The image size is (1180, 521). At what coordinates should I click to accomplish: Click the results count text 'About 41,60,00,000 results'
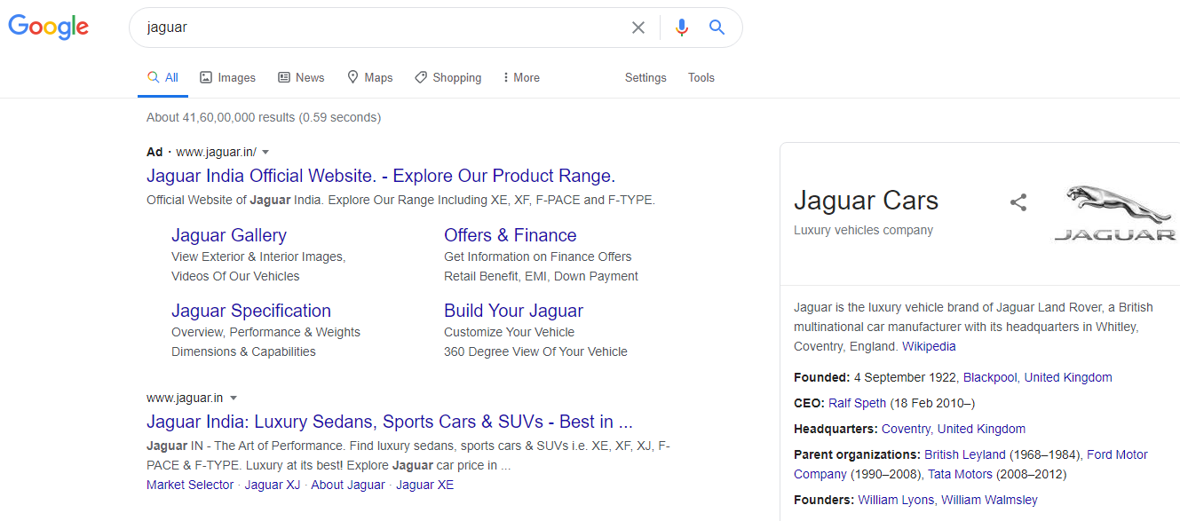point(221,117)
